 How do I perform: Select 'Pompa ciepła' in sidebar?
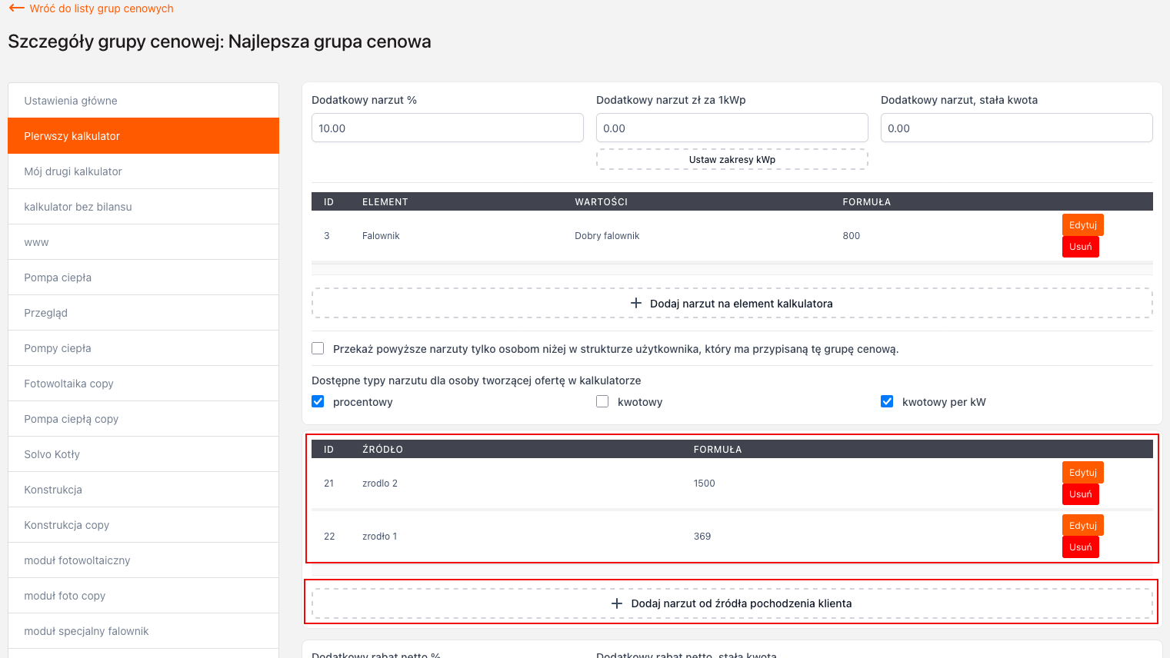[x=143, y=277]
